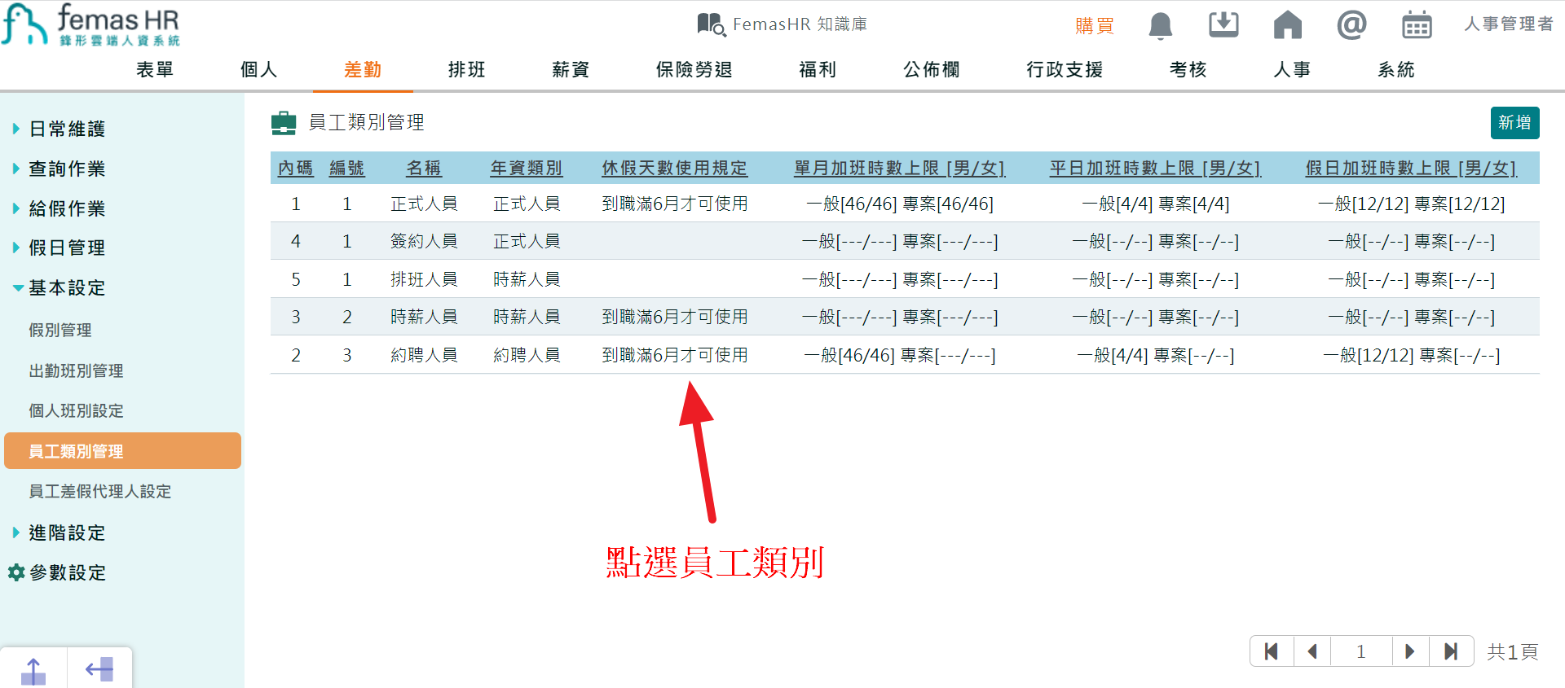Expand the 日常維護 sidebar section
Screen dimensions: 1565x688
coord(60,129)
